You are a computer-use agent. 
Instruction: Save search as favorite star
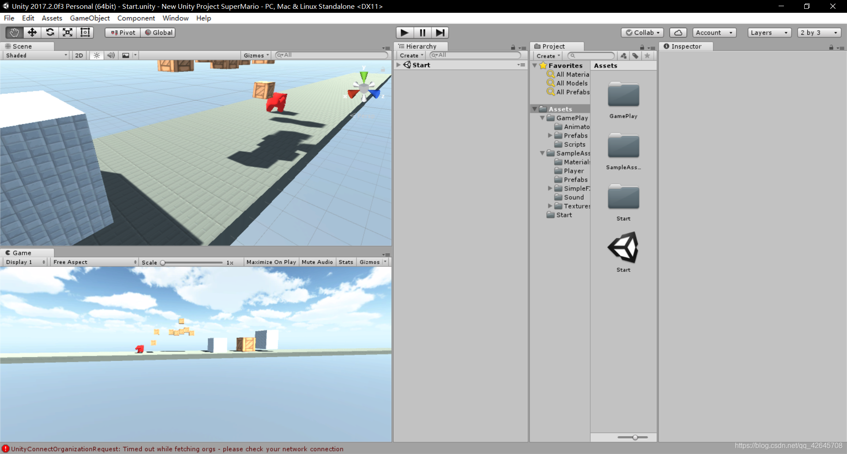click(x=647, y=56)
